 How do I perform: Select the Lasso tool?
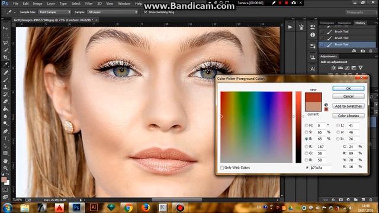(5, 43)
